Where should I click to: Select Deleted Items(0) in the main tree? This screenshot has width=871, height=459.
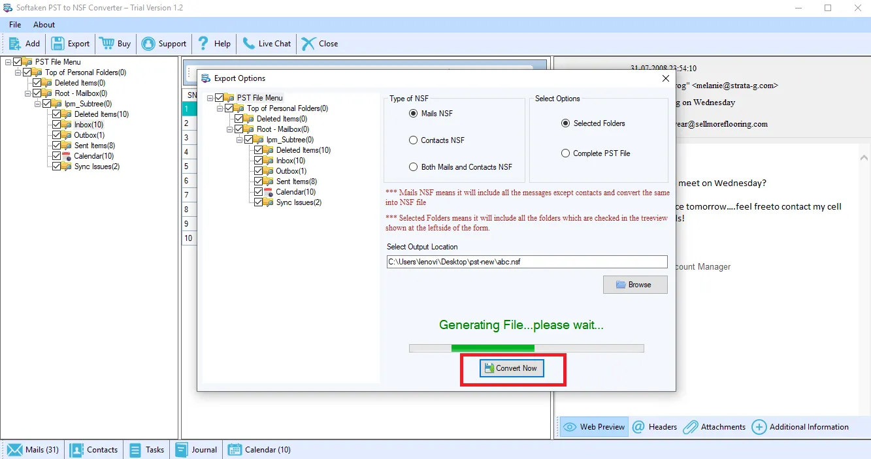pos(80,83)
